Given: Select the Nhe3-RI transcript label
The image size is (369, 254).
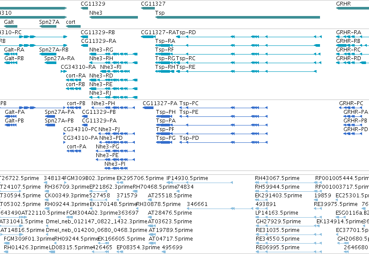Looking at the screenshot, I should [111, 67].
